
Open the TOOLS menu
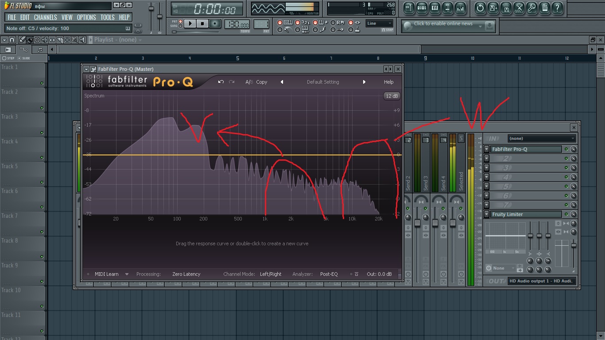pyautogui.click(x=107, y=17)
